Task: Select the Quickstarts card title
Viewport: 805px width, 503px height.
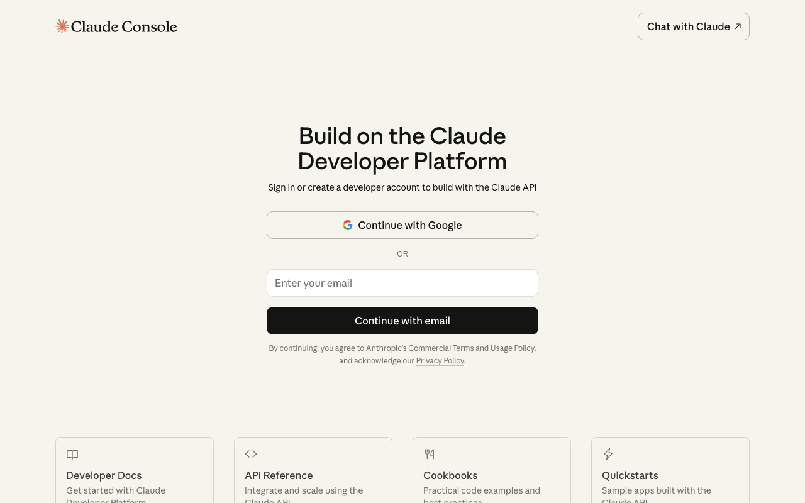Action: pyautogui.click(x=630, y=475)
